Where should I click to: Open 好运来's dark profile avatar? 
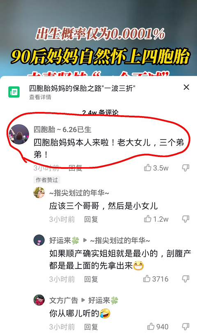[x=39, y=240]
